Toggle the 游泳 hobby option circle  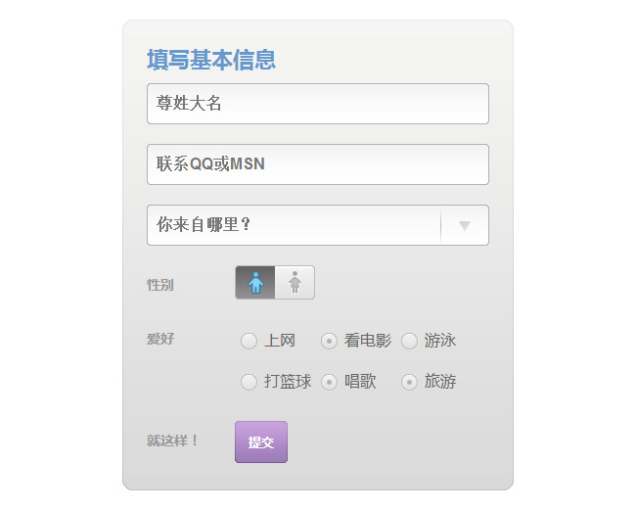(x=410, y=341)
